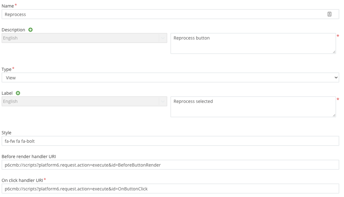Click resize handle of Reprocess selected textarea
Image resolution: width=344 pixels, height=197 pixels.
(x=334, y=115)
